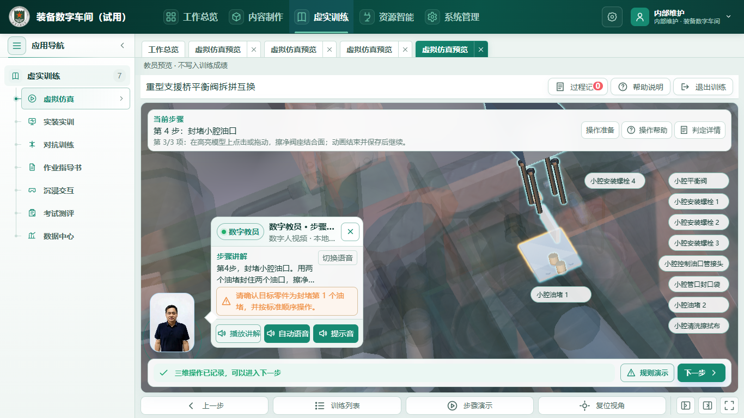
Task: Open 对抗训练 in the sidebar
Action: coord(76,145)
